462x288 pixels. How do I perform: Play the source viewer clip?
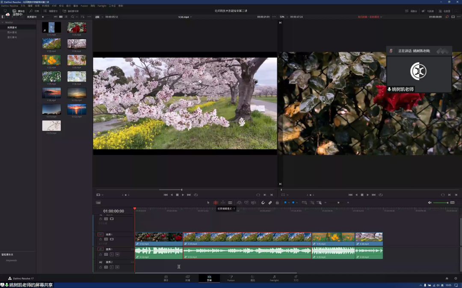[x=183, y=195]
